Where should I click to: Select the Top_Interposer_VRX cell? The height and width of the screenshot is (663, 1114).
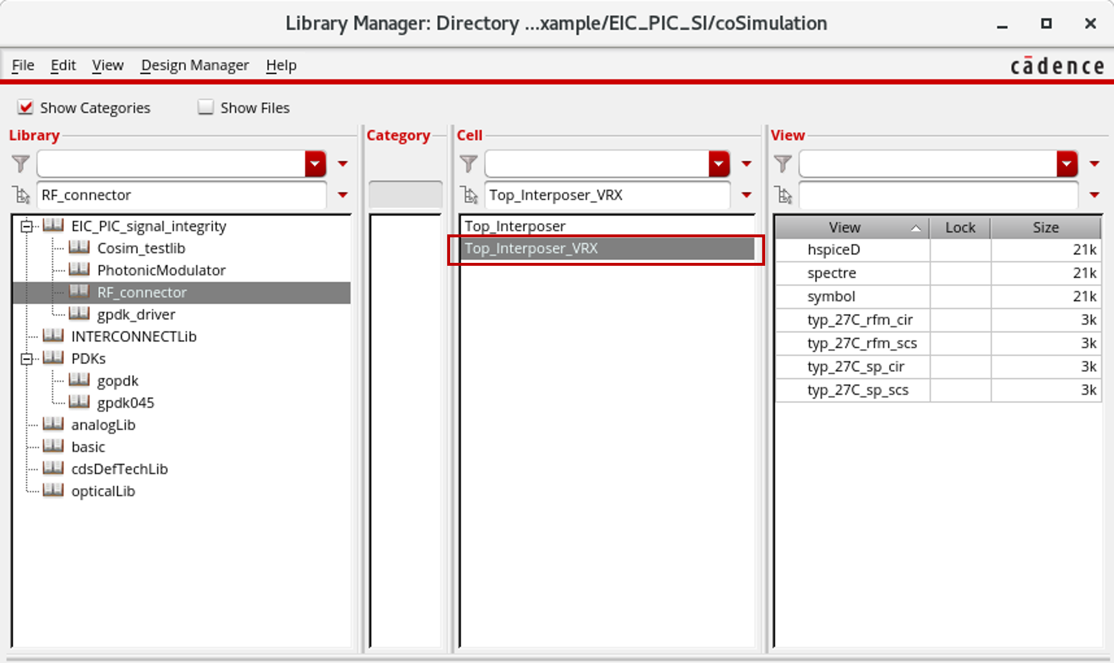coord(607,248)
